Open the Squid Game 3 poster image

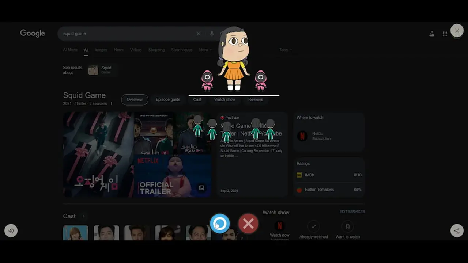[193, 133]
